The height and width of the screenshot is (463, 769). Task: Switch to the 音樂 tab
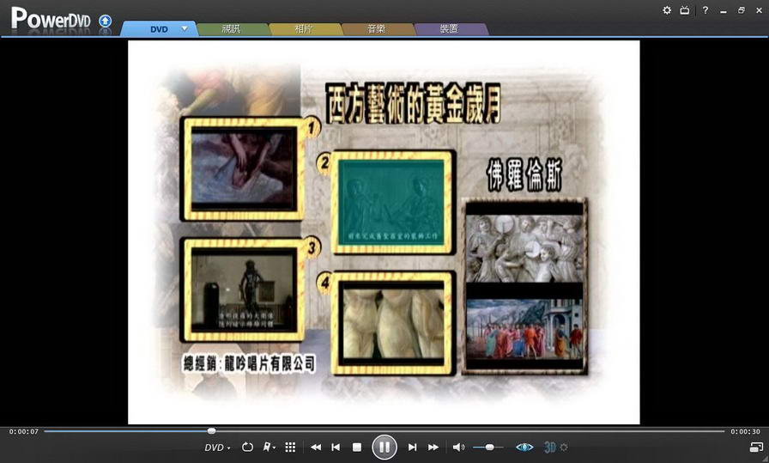coord(376,28)
